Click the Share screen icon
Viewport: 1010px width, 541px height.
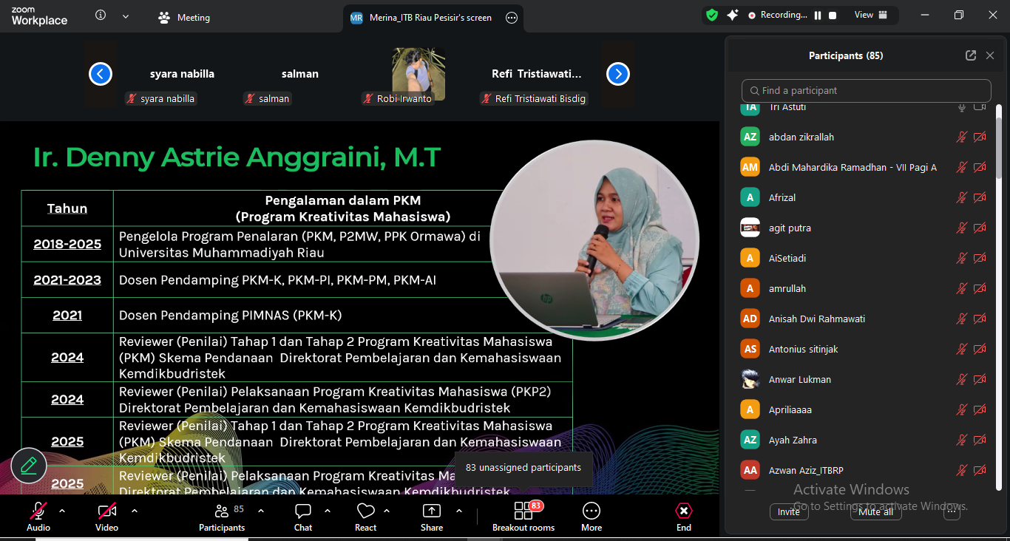tap(432, 511)
